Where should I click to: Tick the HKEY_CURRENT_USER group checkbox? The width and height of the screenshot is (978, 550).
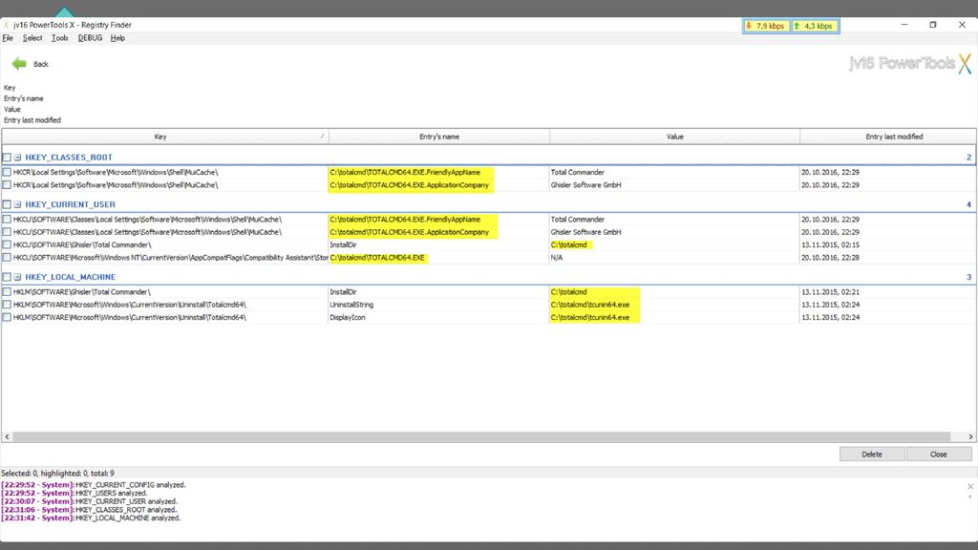[7, 204]
